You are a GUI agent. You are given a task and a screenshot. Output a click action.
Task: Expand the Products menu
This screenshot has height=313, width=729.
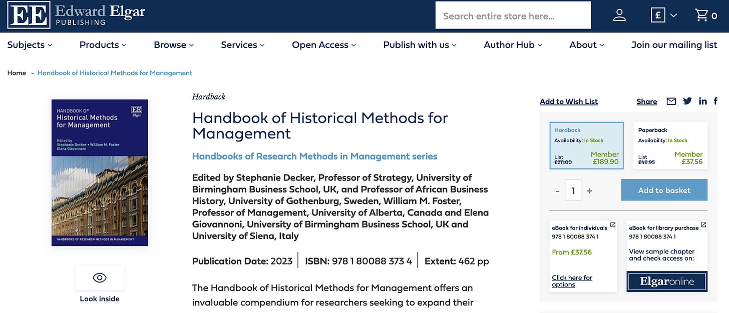coord(103,45)
